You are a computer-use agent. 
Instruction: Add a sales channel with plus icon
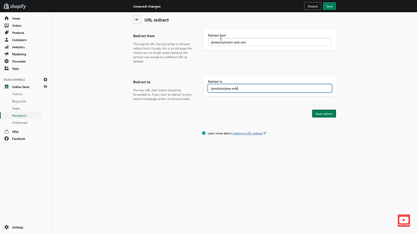click(x=45, y=80)
